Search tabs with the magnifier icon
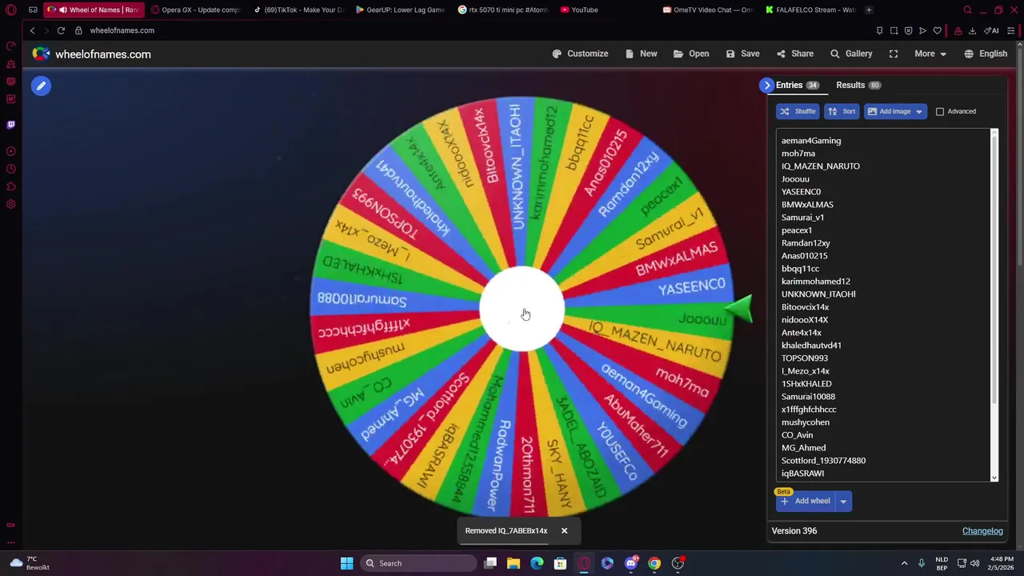The image size is (1024, 576). (x=967, y=10)
